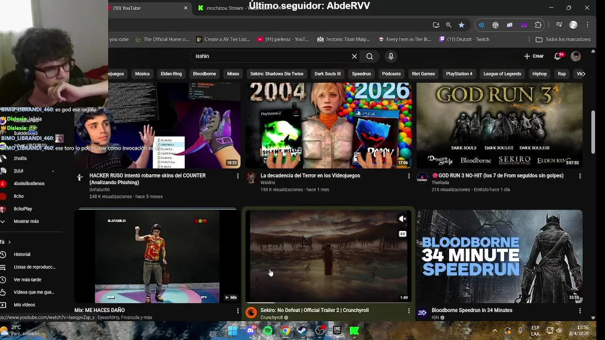
Task: Open the Windows Start menu
Action: pos(233,331)
